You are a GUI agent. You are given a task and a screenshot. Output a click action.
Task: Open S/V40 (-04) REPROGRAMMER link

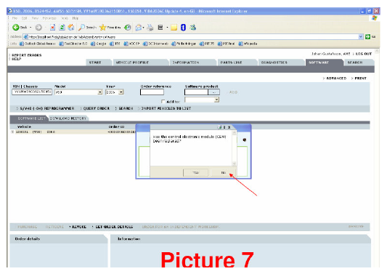click(x=47, y=108)
